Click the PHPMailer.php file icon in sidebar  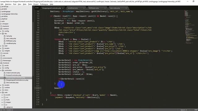click(x=5, y=41)
